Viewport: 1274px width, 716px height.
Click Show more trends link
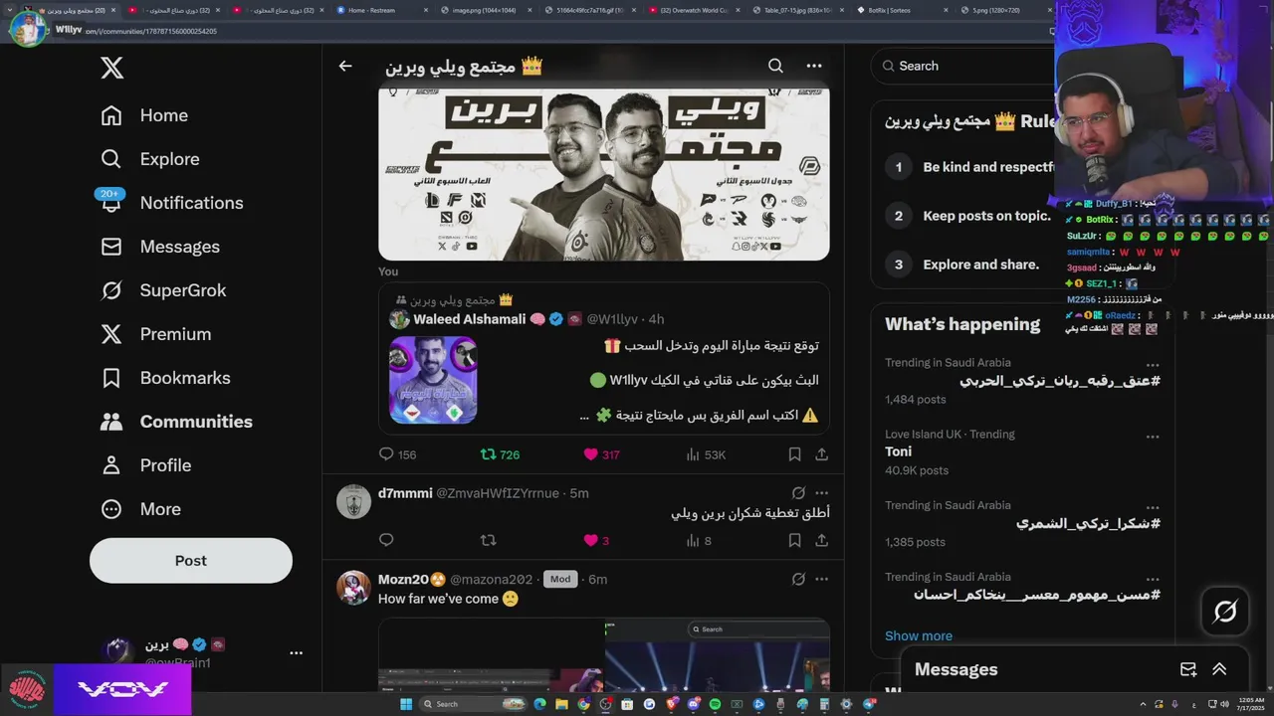919,635
